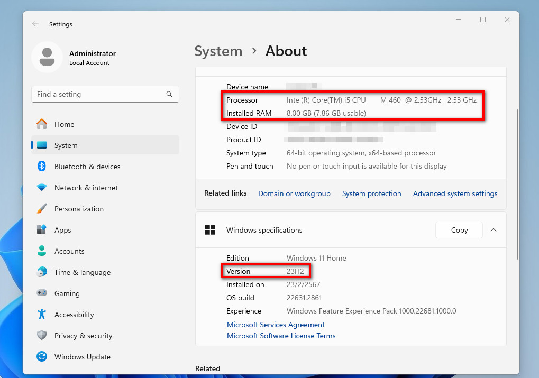Open the Home settings page
The width and height of the screenshot is (539, 378).
click(105, 124)
